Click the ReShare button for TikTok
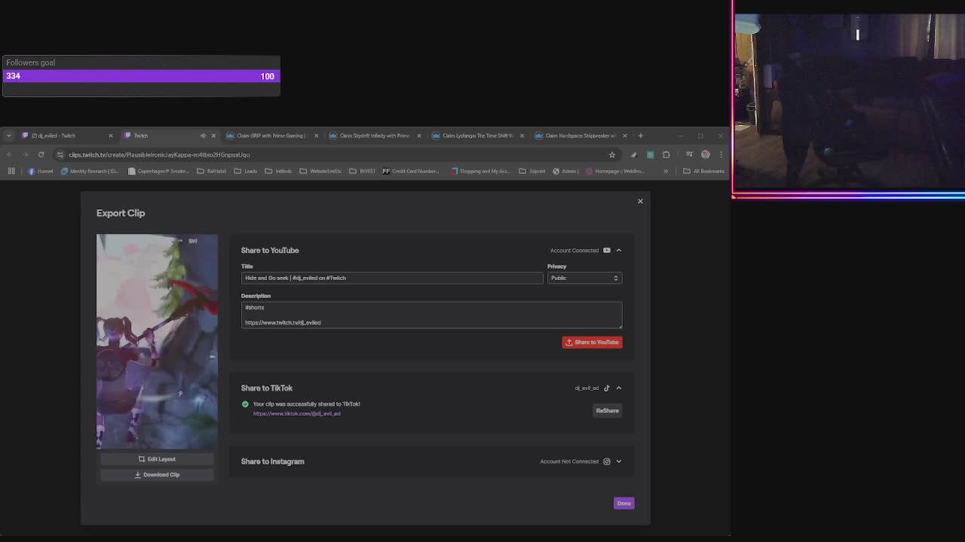The image size is (965, 542). pyautogui.click(x=607, y=410)
